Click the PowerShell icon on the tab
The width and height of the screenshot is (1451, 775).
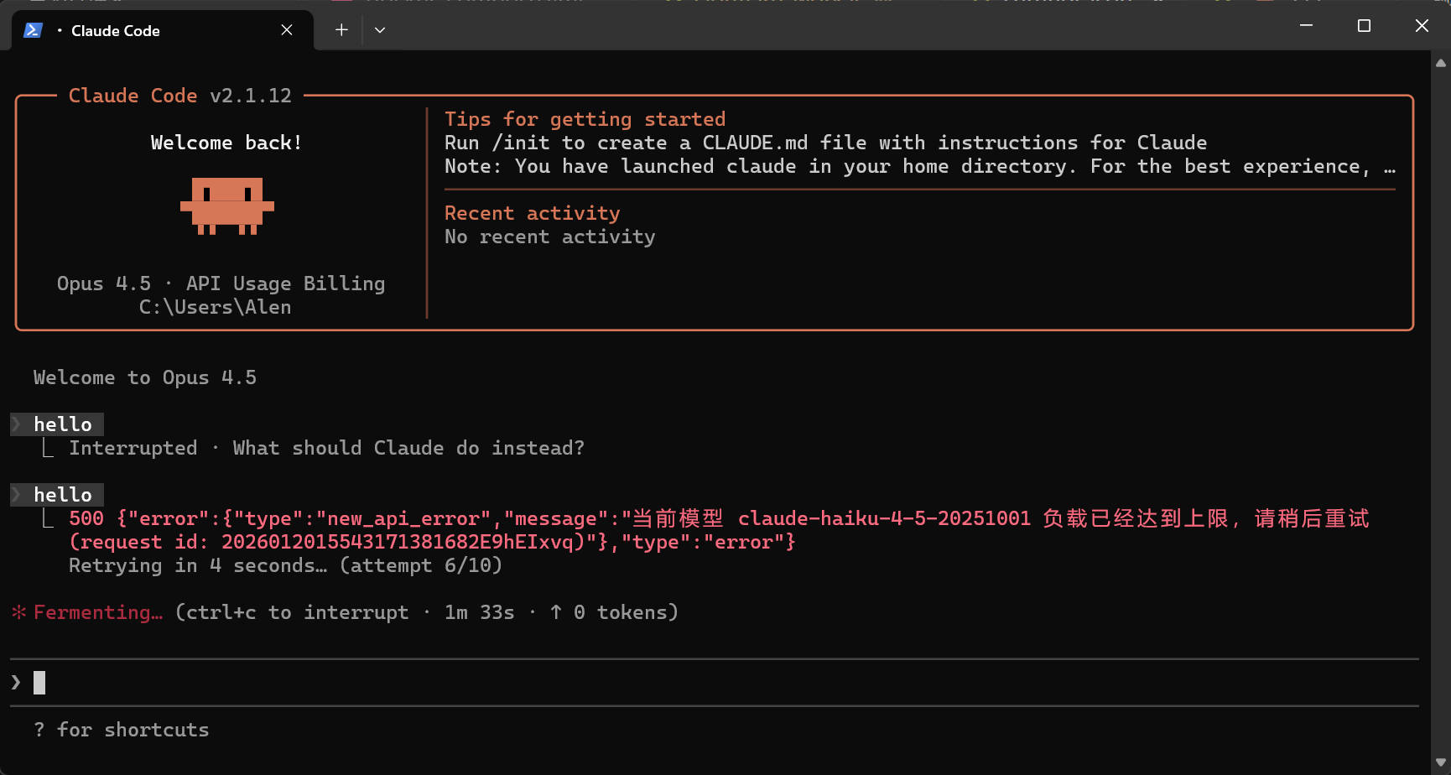pos(33,30)
